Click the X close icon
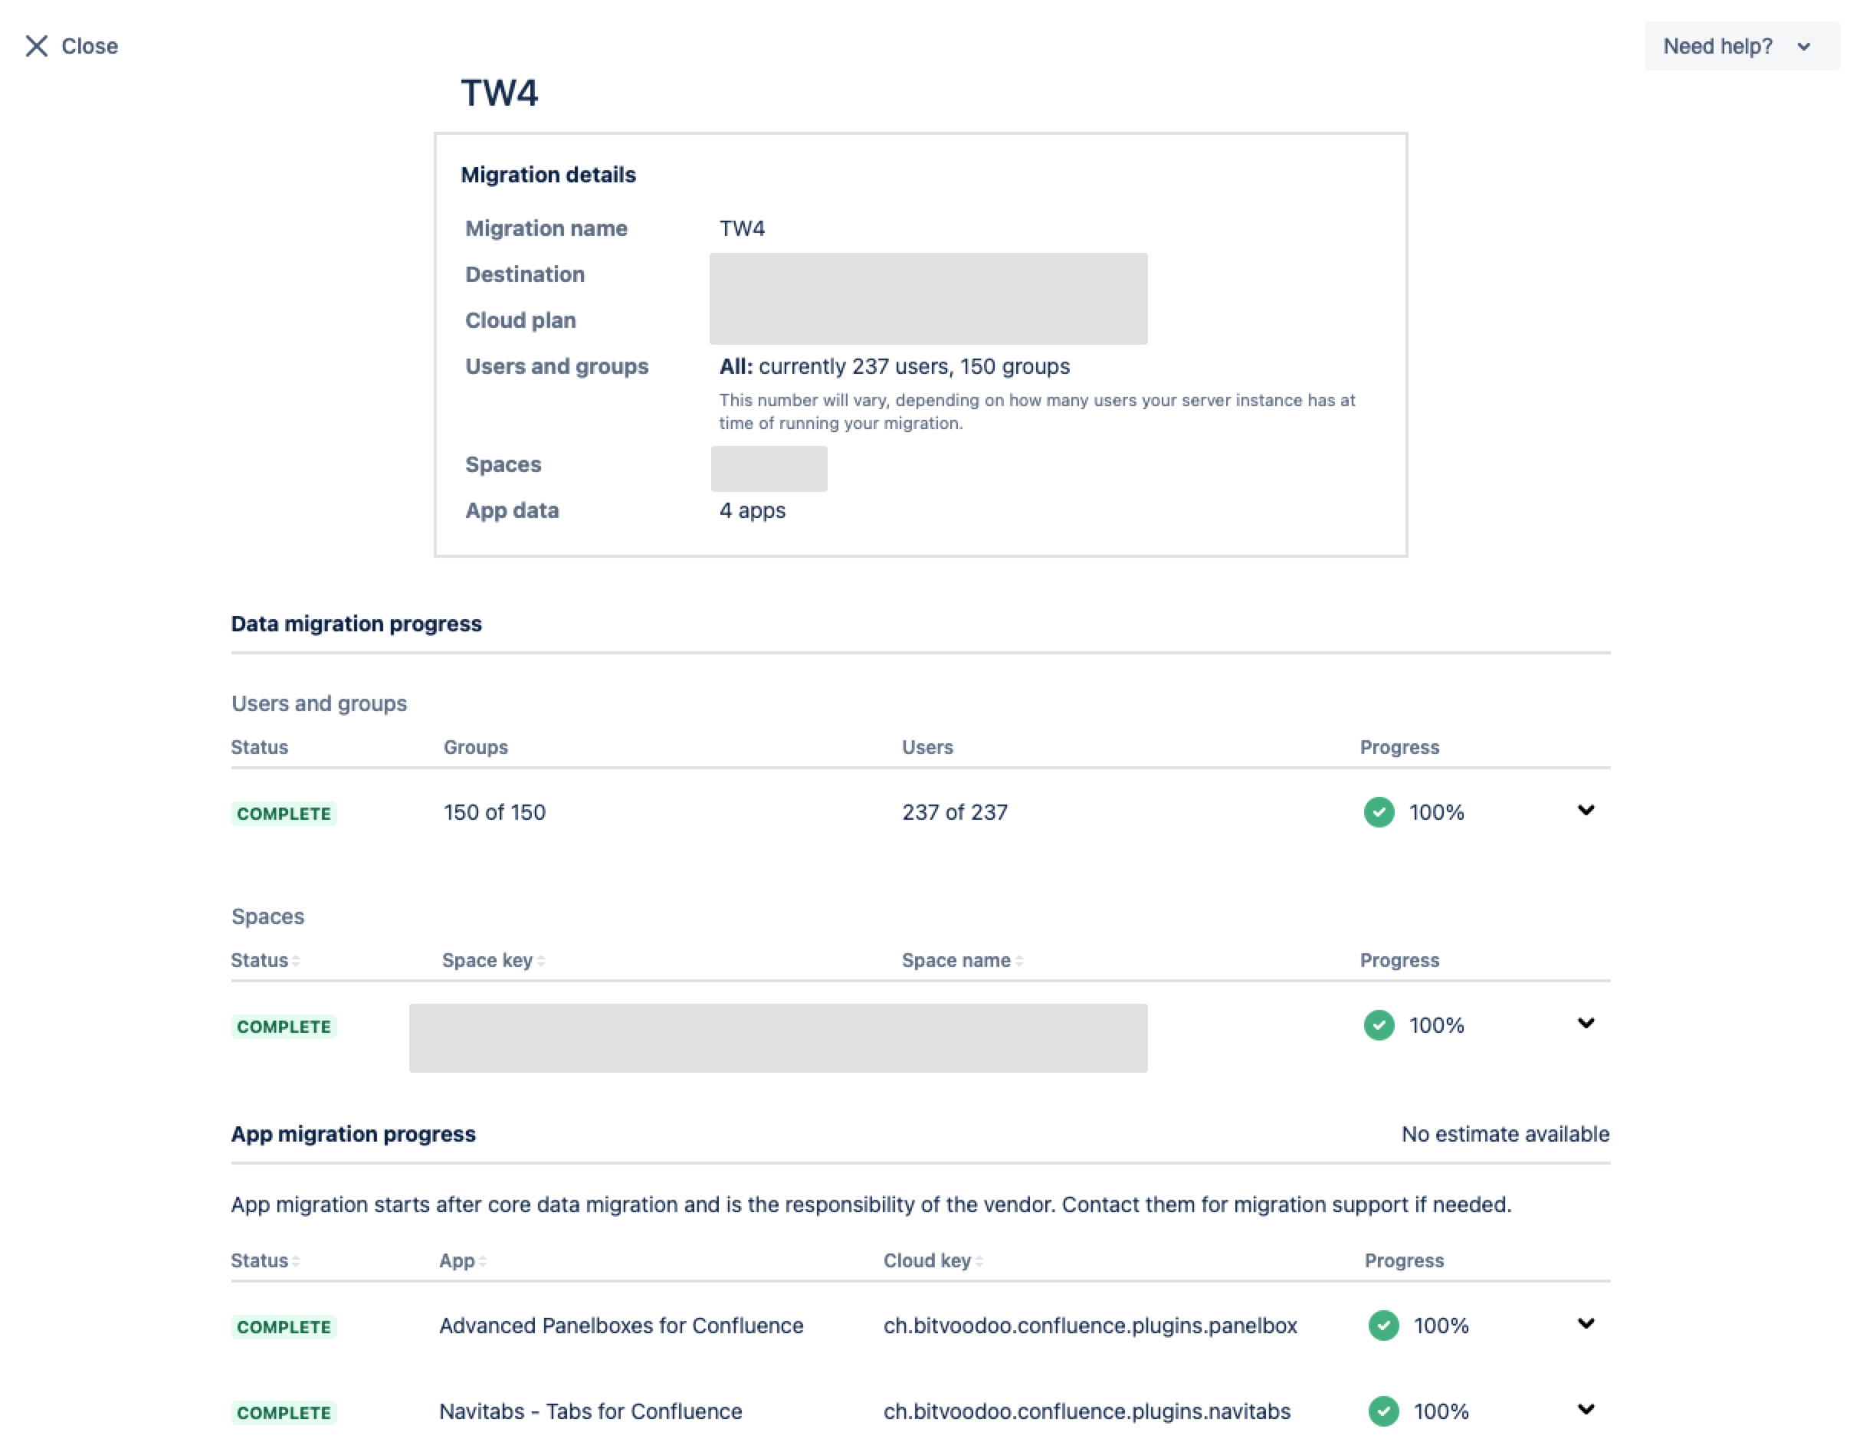Viewport: 1876px width, 1442px height. pos(36,45)
